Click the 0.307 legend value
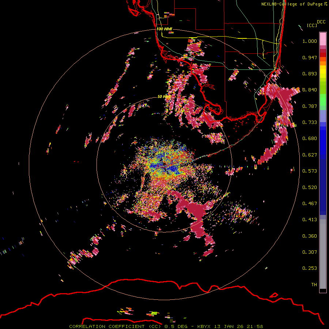This screenshot has width=329, height=329. [310, 252]
